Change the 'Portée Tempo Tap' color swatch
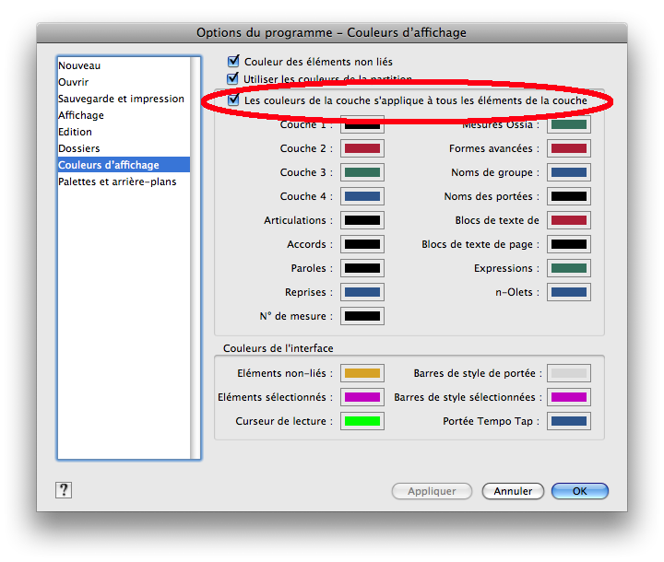Screen dimensions: 664x562 coord(569,421)
